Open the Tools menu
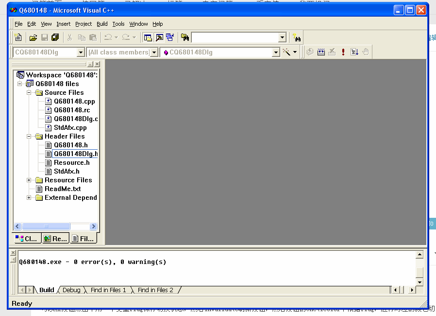Image resolution: width=436 pixels, height=316 pixels. (118, 24)
